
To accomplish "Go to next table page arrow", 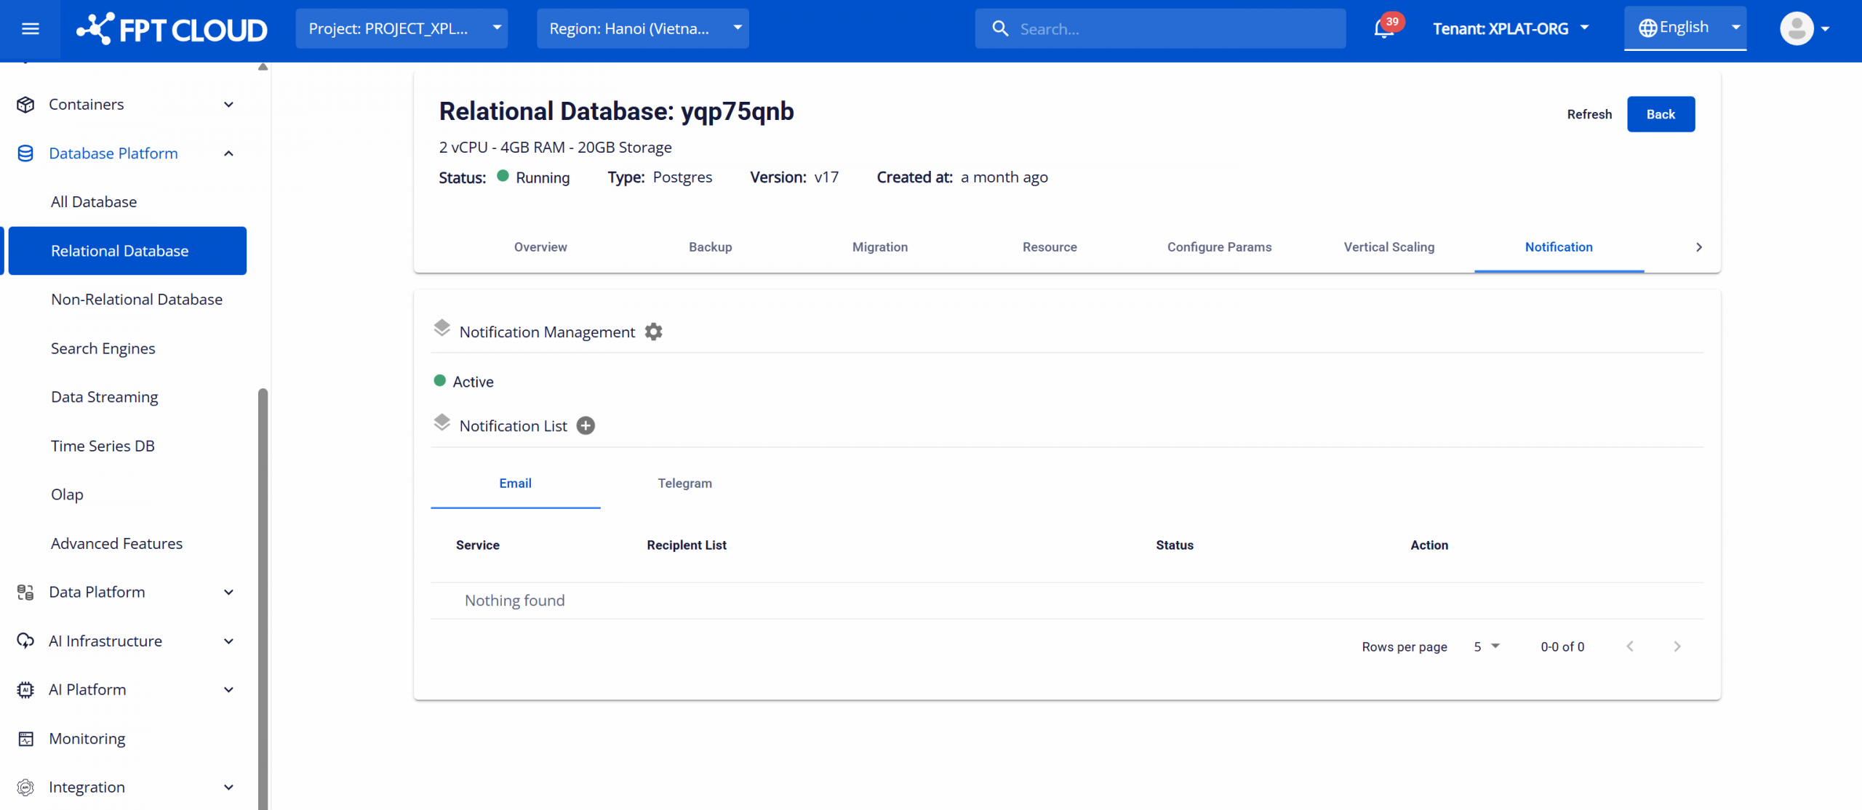I will click(x=1677, y=646).
